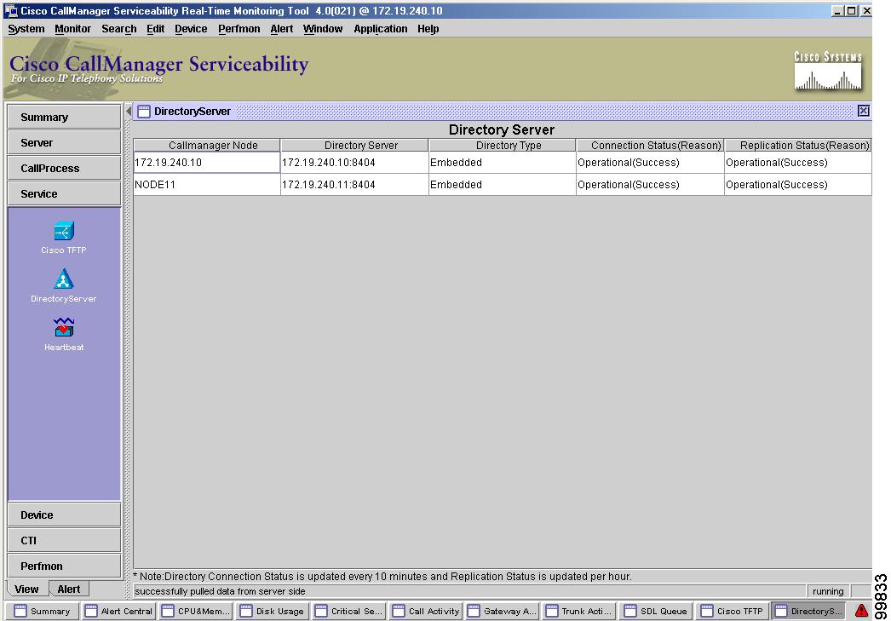This screenshot has height=621, width=891.
Task: Switch to the Gateway A... tab
Action: 503,612
